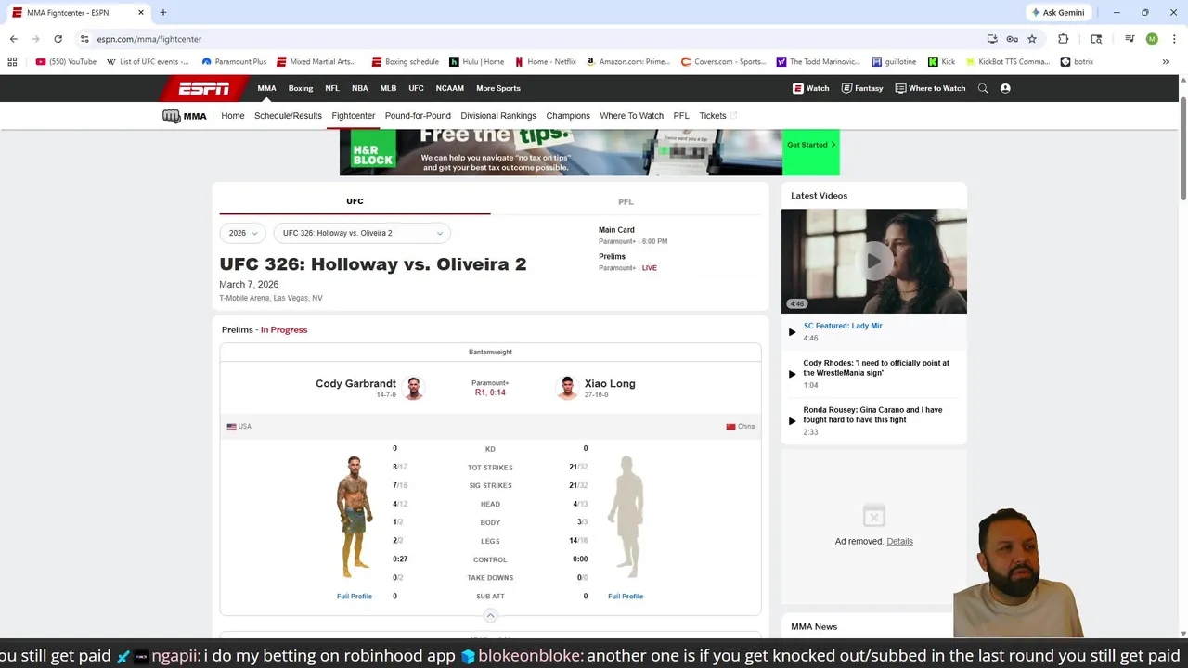This screenshot has width=1188, height=668.
Task: Select Boxing in ESPN top navigation
Action: pos(301,88)
